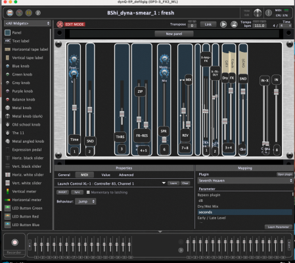Screen dimensions: 295x263
Task: Click the New panel button
Action: (x=174, y=34)
